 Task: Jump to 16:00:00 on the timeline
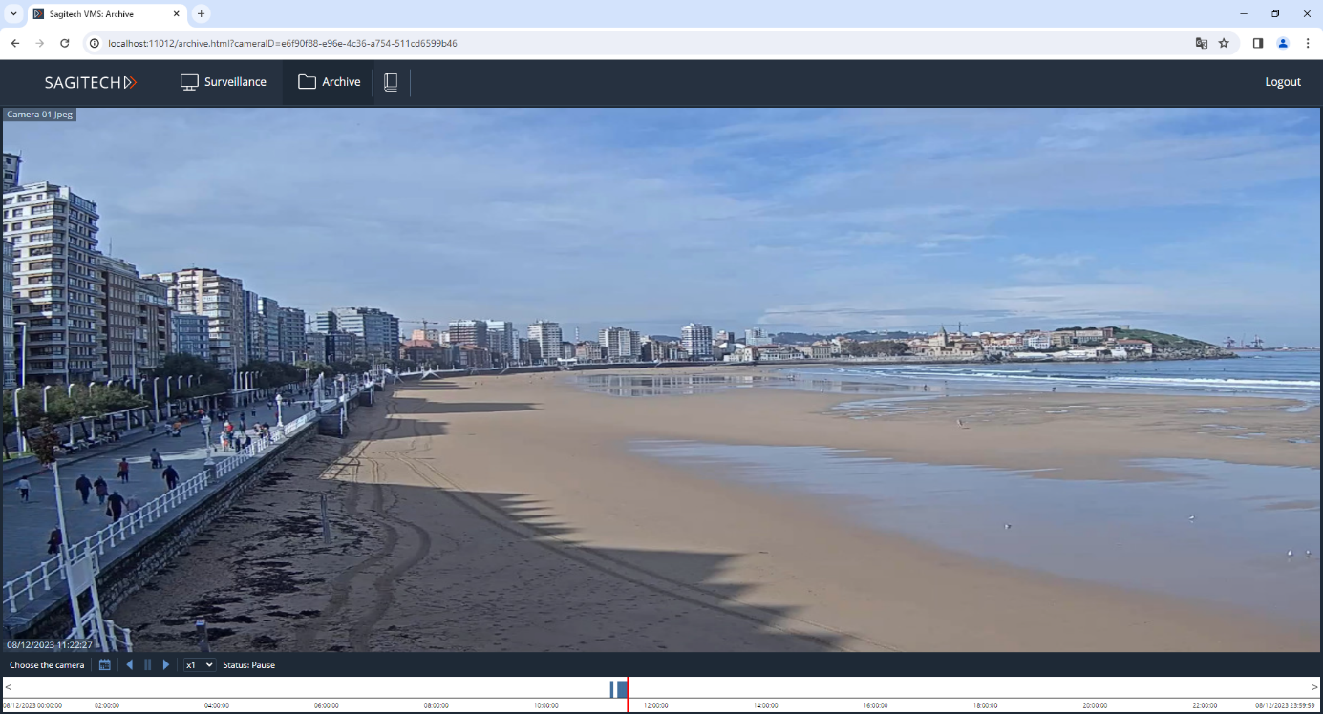coord(875,688)
